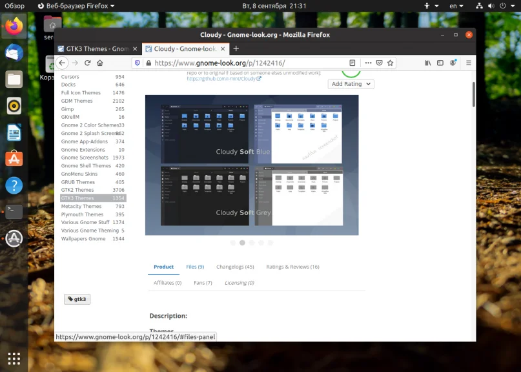Image resolution: width=521 pixels, height=372 pixels.
Task: Open the Changelogs (45) tab
Action: tap(235, 267)
